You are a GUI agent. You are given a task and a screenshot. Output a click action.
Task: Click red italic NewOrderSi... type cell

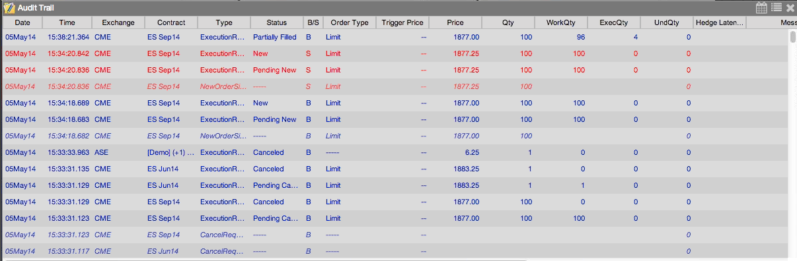click(223, 86)
